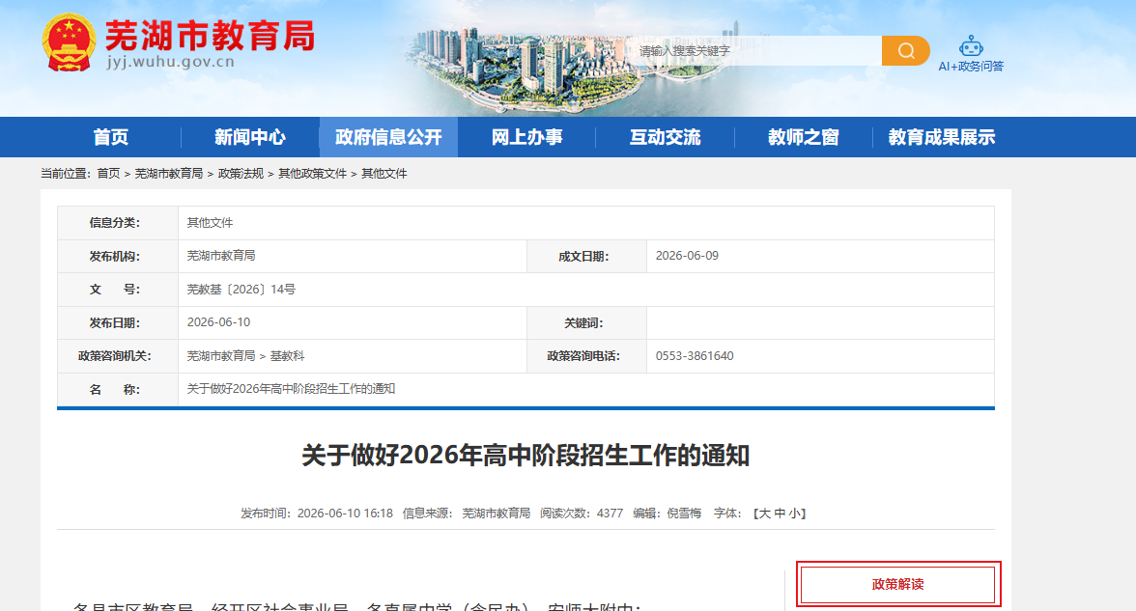Focus the search keyword input field
Screen dimensions: 1136x611
(757, 50)
